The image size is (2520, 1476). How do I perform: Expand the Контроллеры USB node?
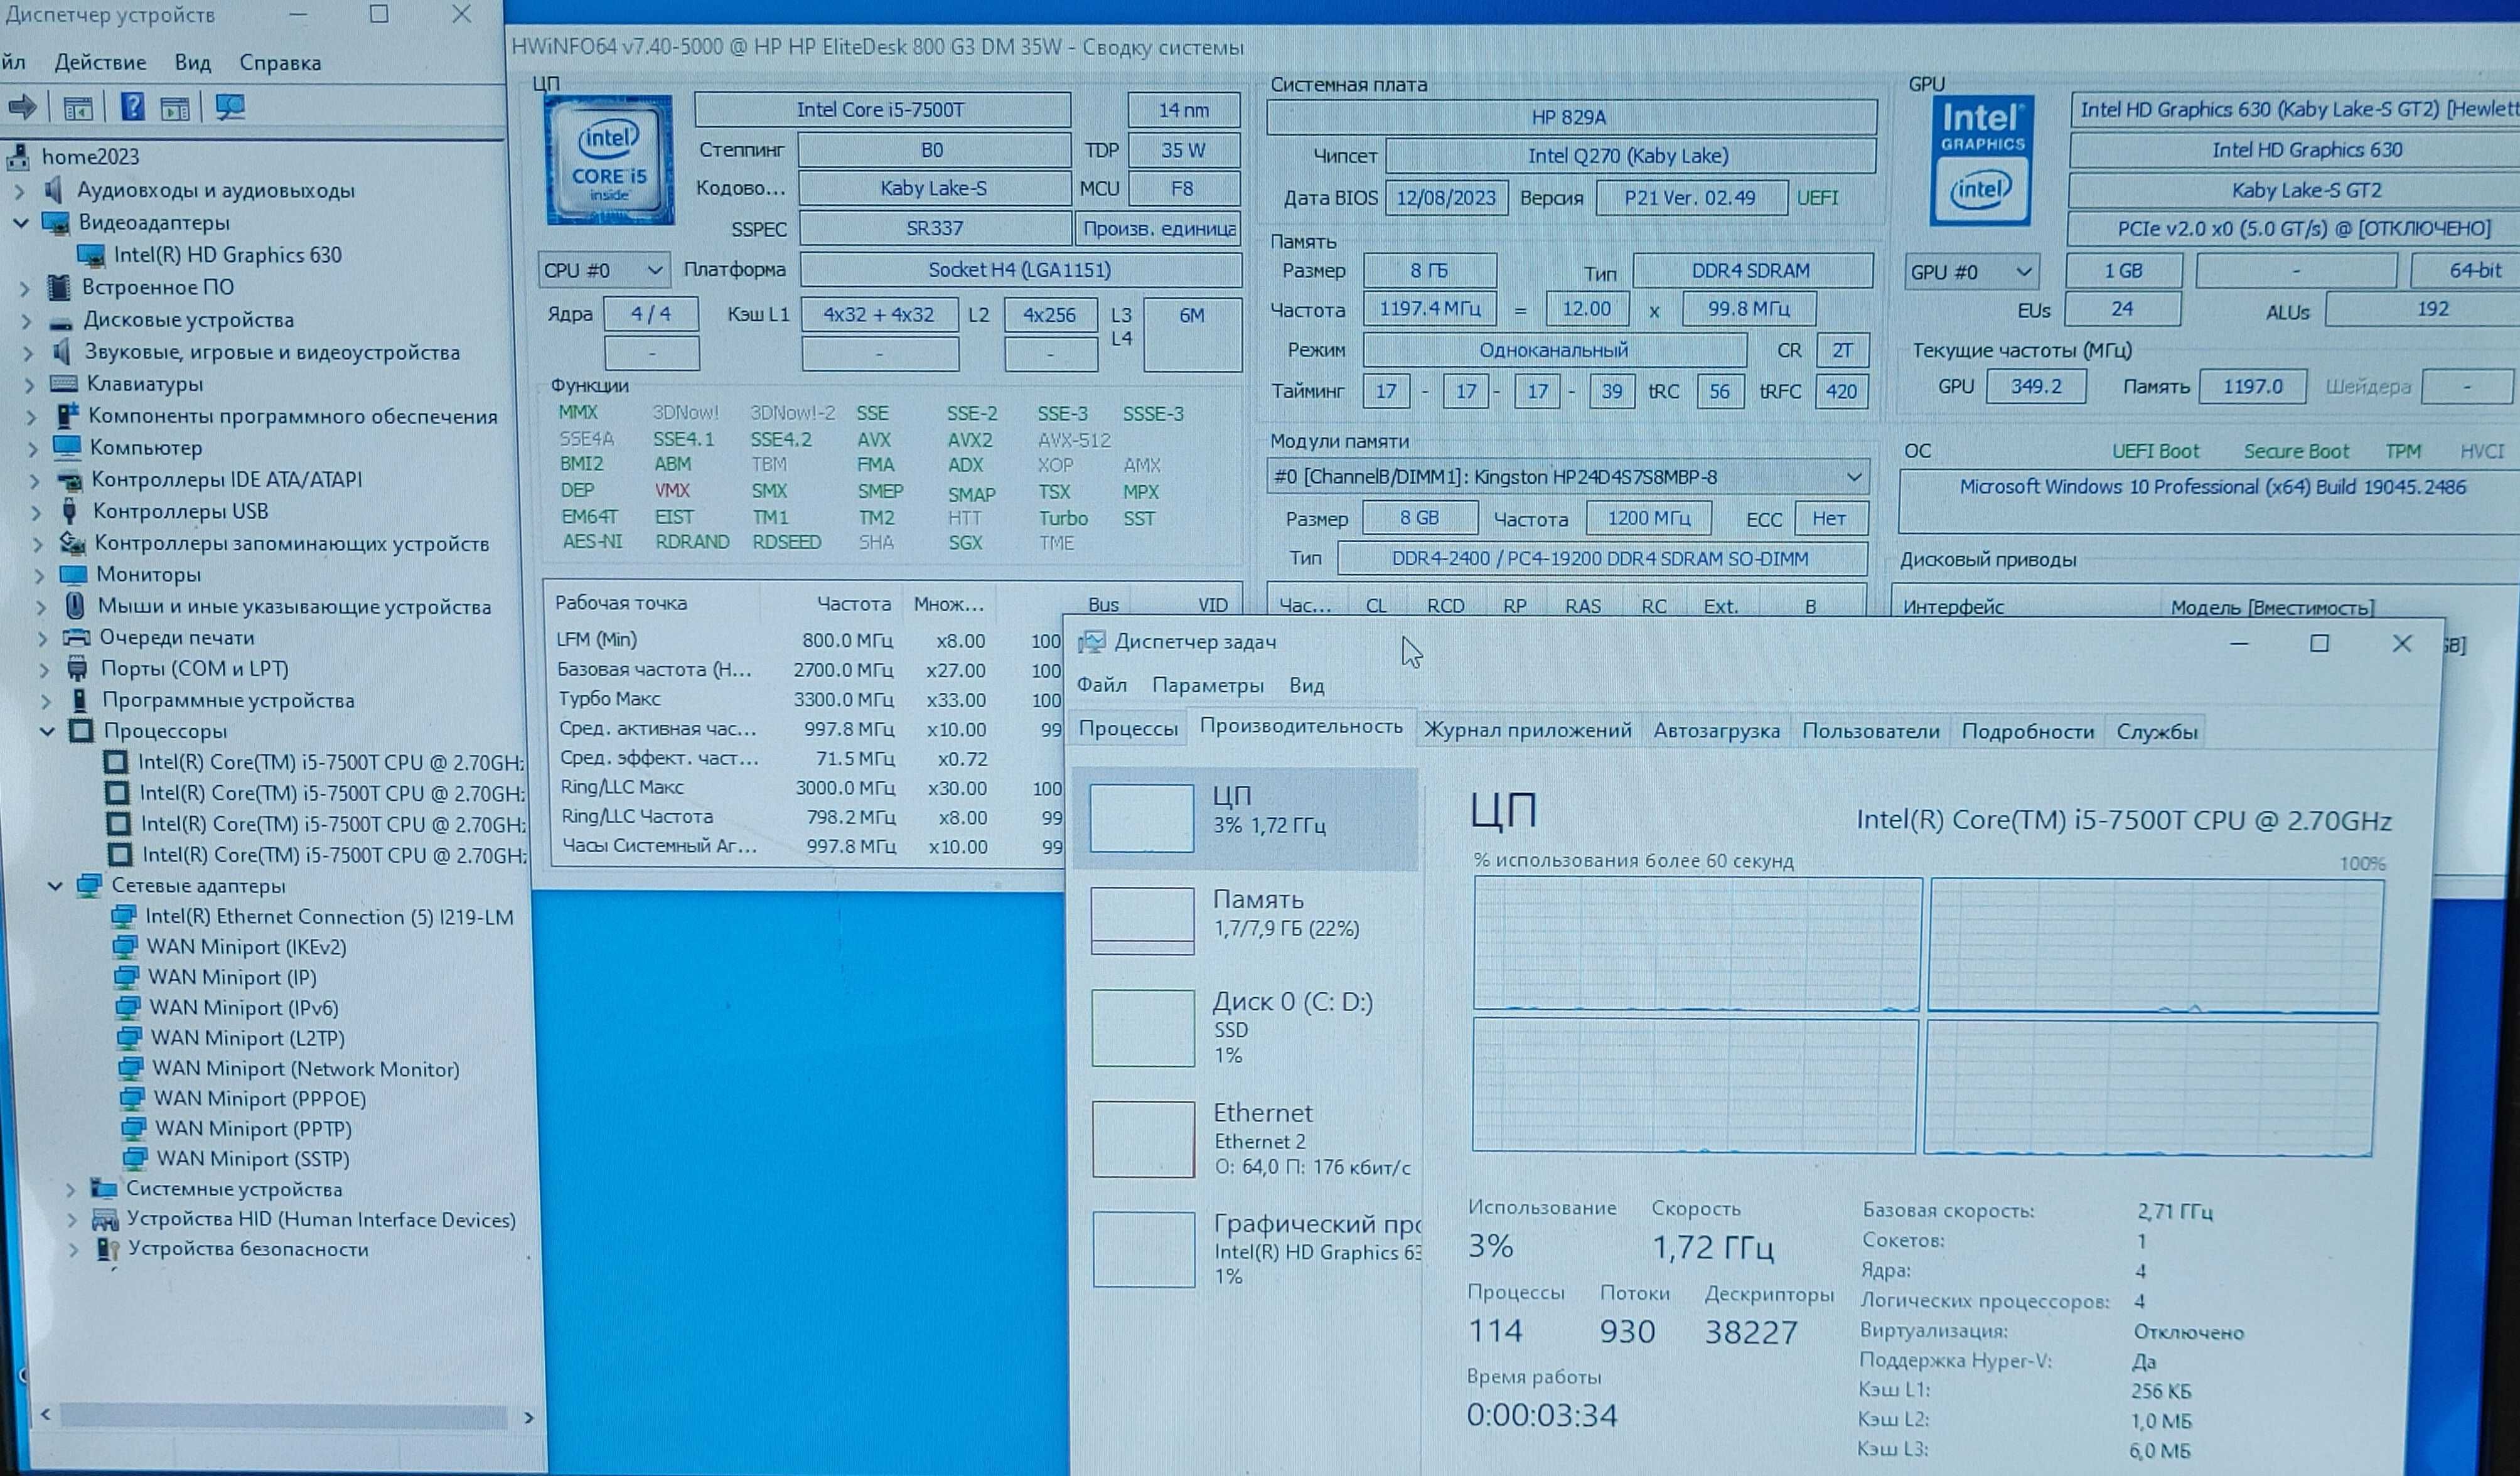(37, 512)
